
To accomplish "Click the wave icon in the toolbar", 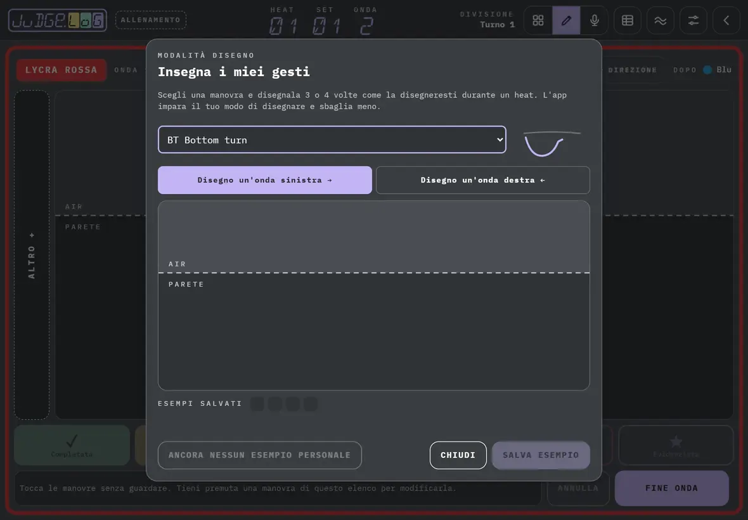I will (x=661, y=20).
